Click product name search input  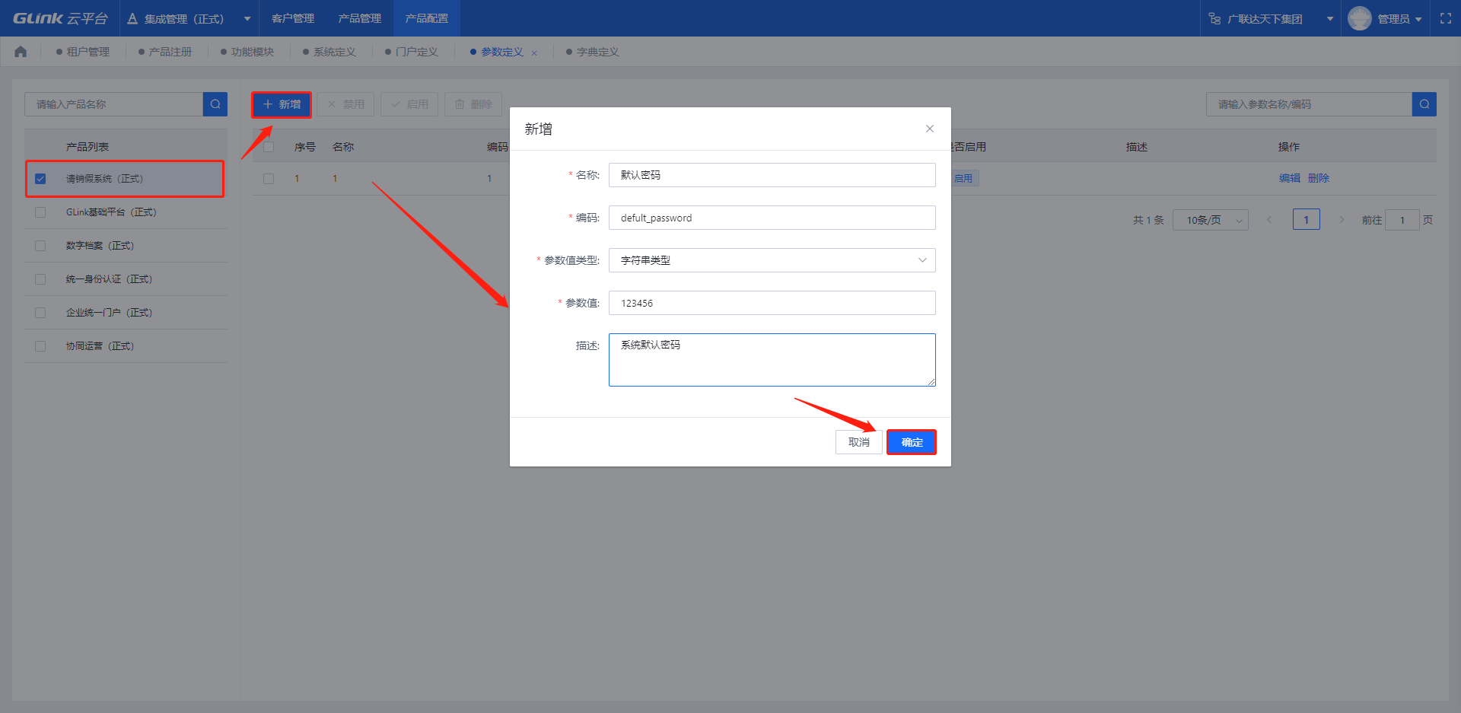(114, 104)
